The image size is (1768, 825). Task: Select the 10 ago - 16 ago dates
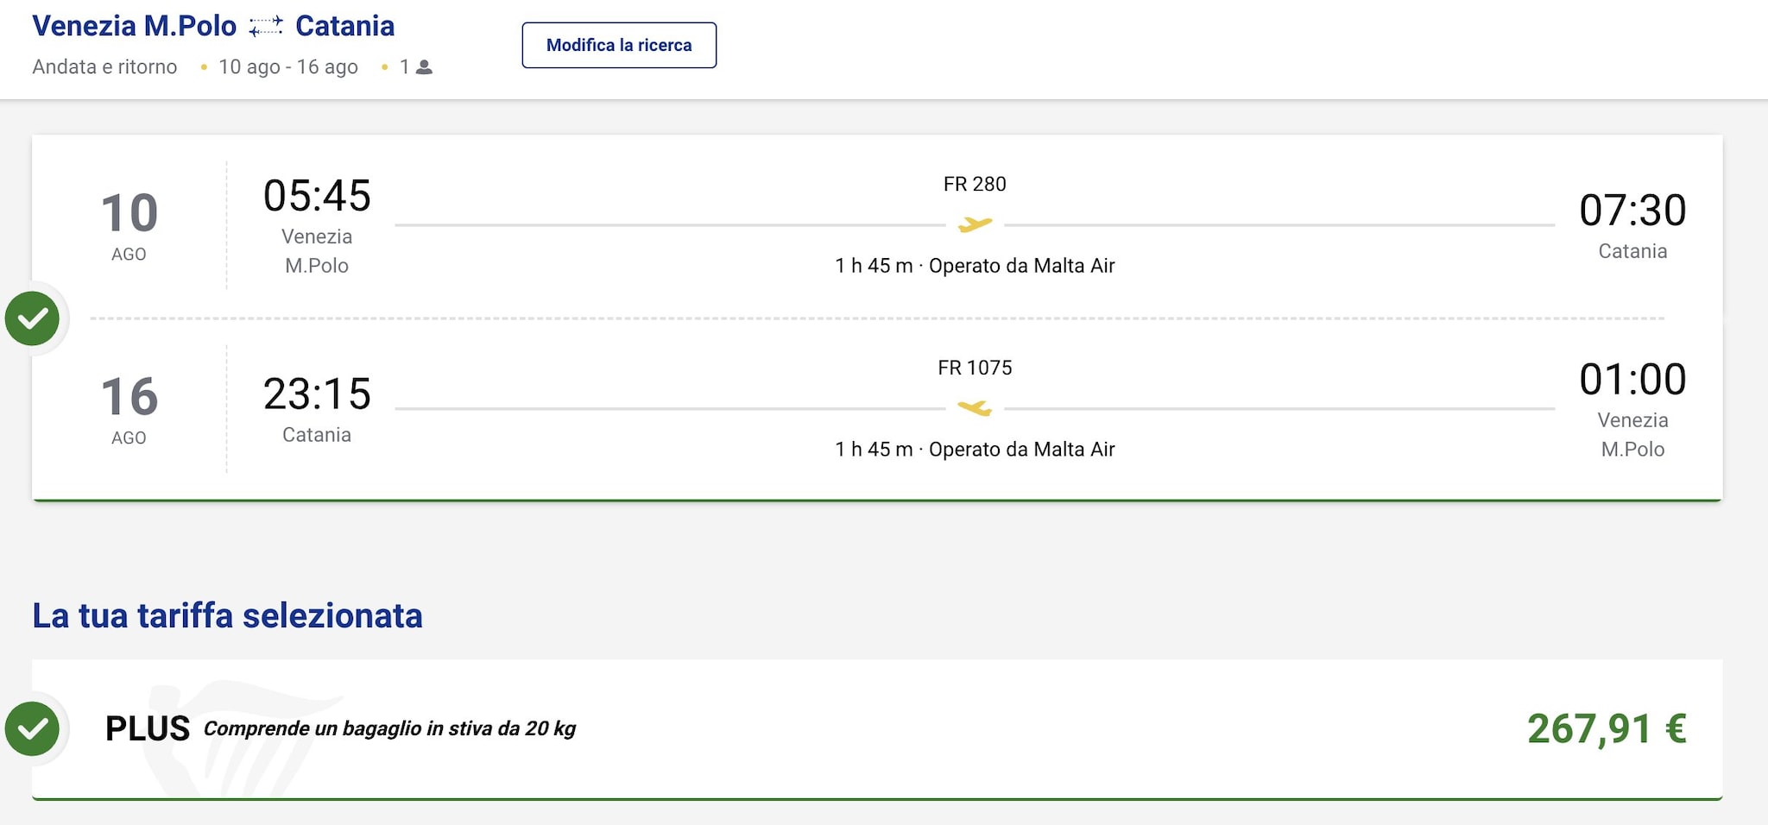(288, 67)
